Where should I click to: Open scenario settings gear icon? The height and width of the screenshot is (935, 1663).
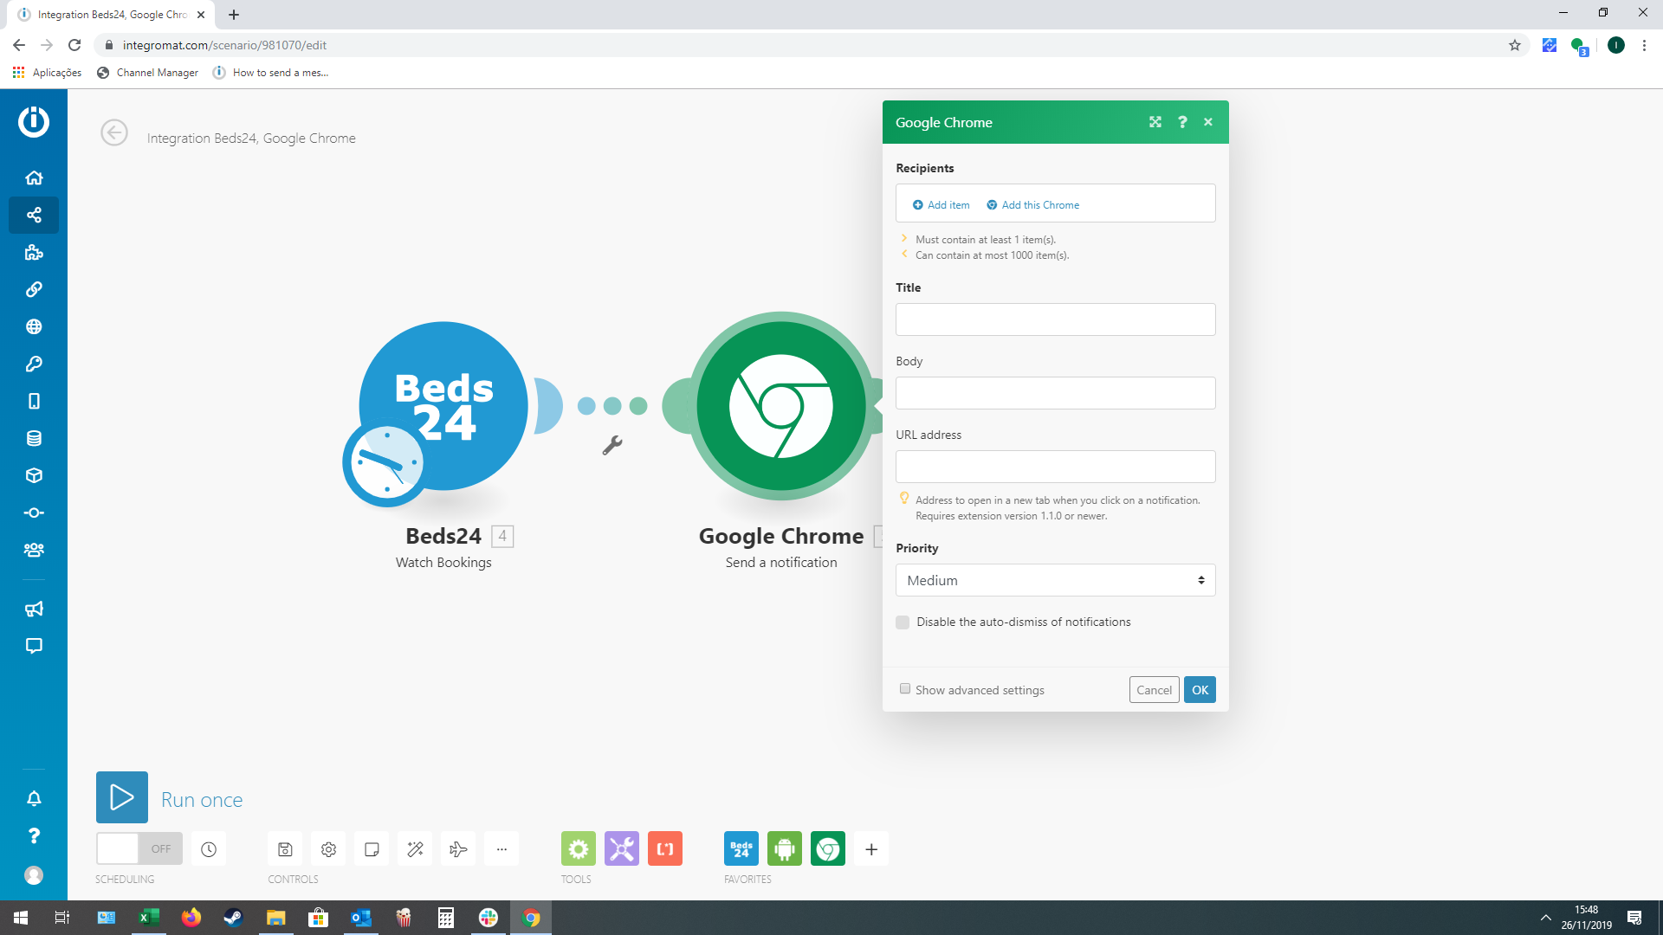(x=328, y=849)
